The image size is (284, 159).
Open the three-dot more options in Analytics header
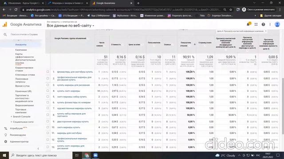(270, 24)
